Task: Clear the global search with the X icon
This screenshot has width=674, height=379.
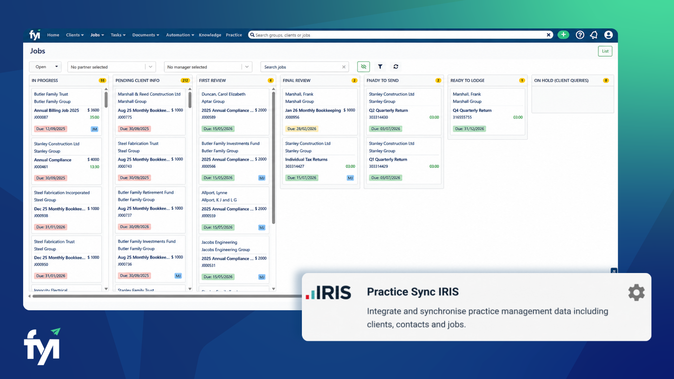Action: 548,35
